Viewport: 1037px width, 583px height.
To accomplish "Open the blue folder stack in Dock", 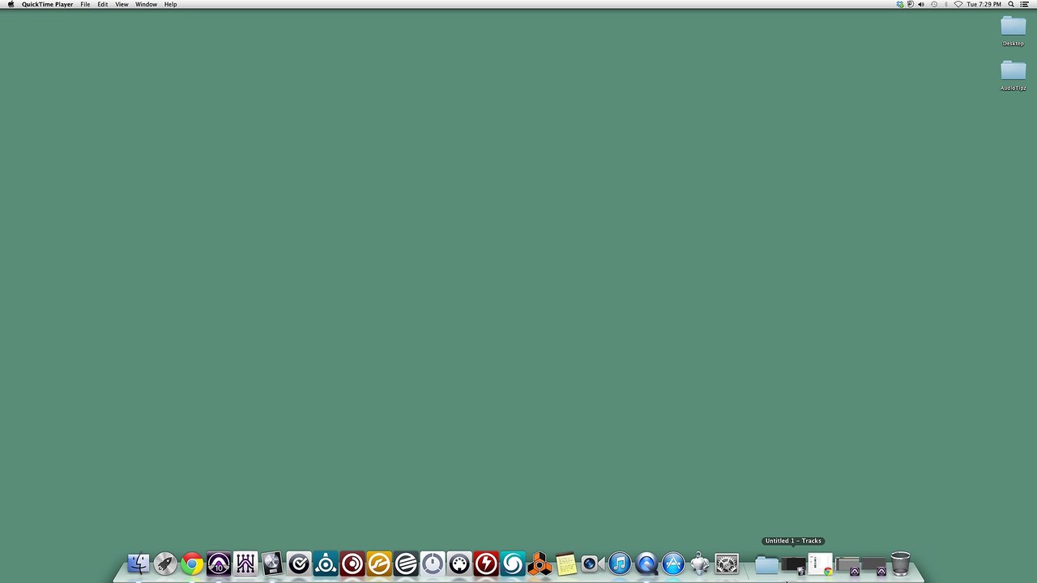I will (767, 564).
